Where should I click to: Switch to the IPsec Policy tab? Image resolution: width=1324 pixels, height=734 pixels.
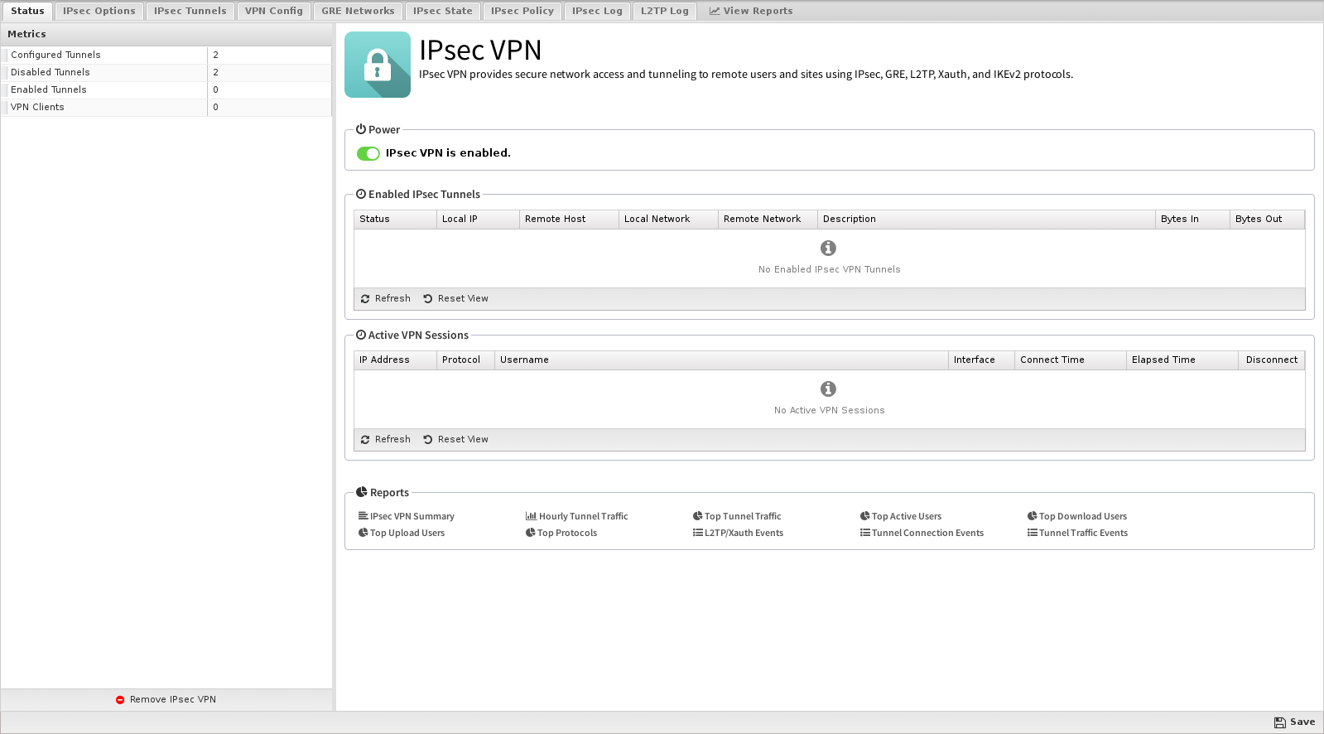click(x=522, y=11)
